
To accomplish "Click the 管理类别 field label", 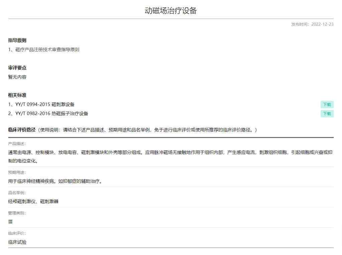I will (x=17, y=213).
